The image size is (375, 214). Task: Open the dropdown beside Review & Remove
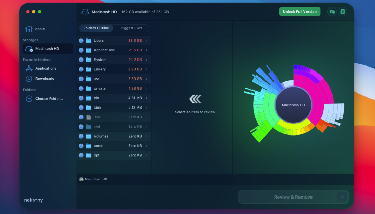(x=341, y=197)
